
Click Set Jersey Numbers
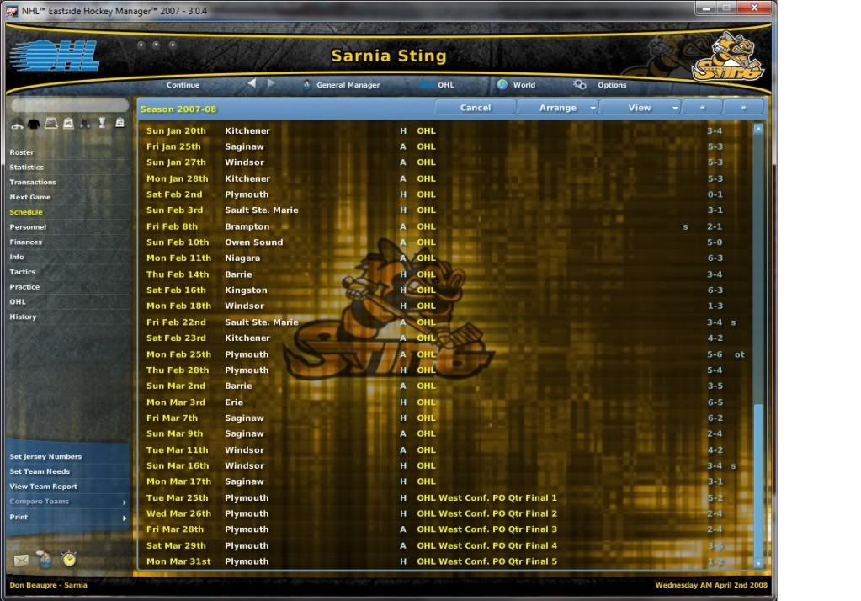pyautogui.click(x=45, y=456)
